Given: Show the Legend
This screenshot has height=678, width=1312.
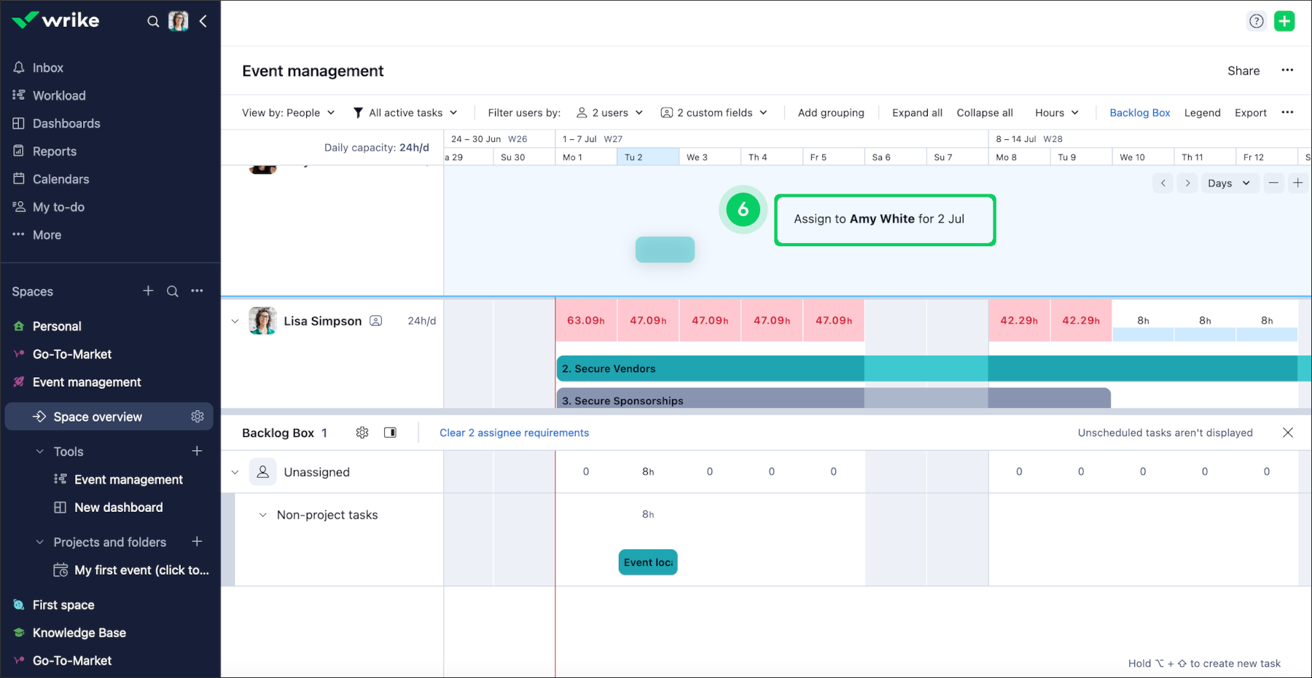Looking at the screenshot, I should tap(1203, 113).
